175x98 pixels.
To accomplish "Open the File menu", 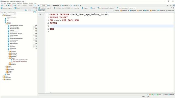I will point(2,3).
